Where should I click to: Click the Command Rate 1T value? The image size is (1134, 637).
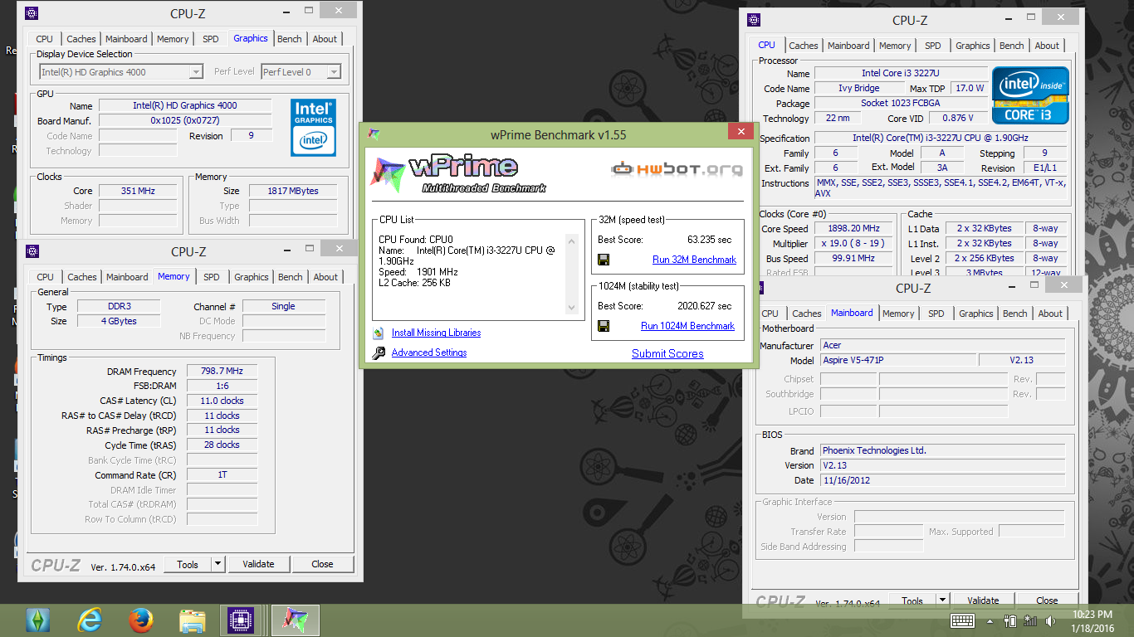click(222, 475)
